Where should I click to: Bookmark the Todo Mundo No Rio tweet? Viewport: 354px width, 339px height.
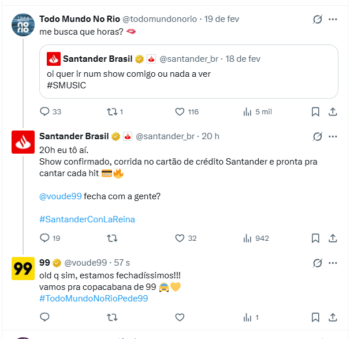click(x=316, y=111)
